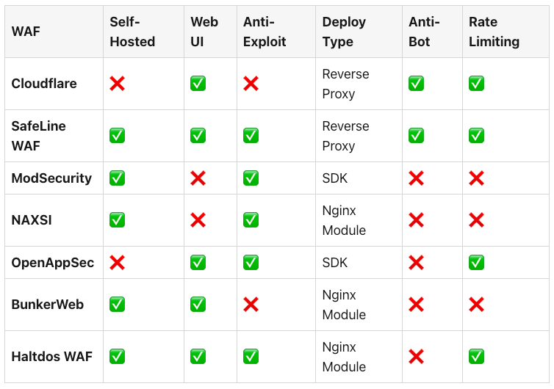The image size is (554, 389).
Task: Click ModSecurity's red cross under Web UI
Action: point(198,178)
